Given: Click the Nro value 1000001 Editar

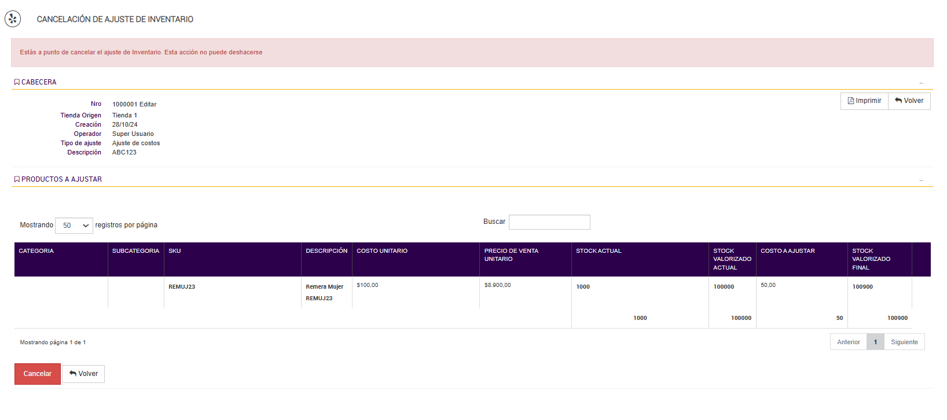Looking at the screenshot, I should pyautogui.click(x=134, y=105).
